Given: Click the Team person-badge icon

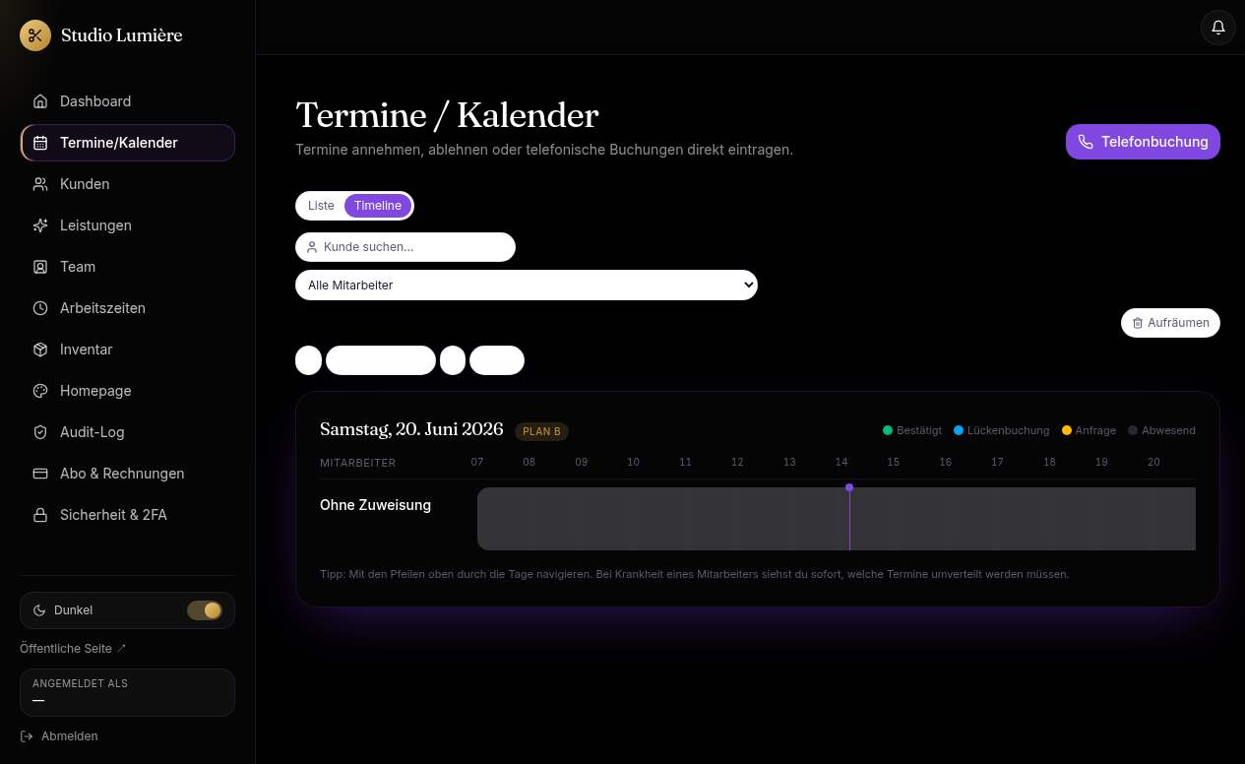Looking at the screenshot, I should coord(40,267).
